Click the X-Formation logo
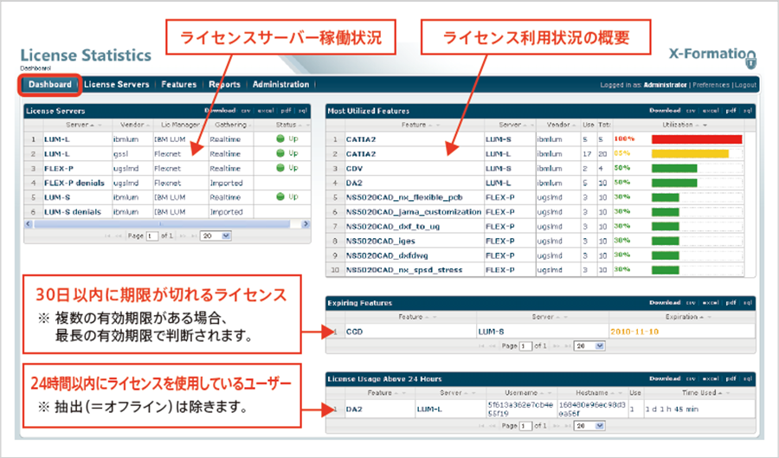The height and width of the screenshot is (458, 779). pos(712,57)
